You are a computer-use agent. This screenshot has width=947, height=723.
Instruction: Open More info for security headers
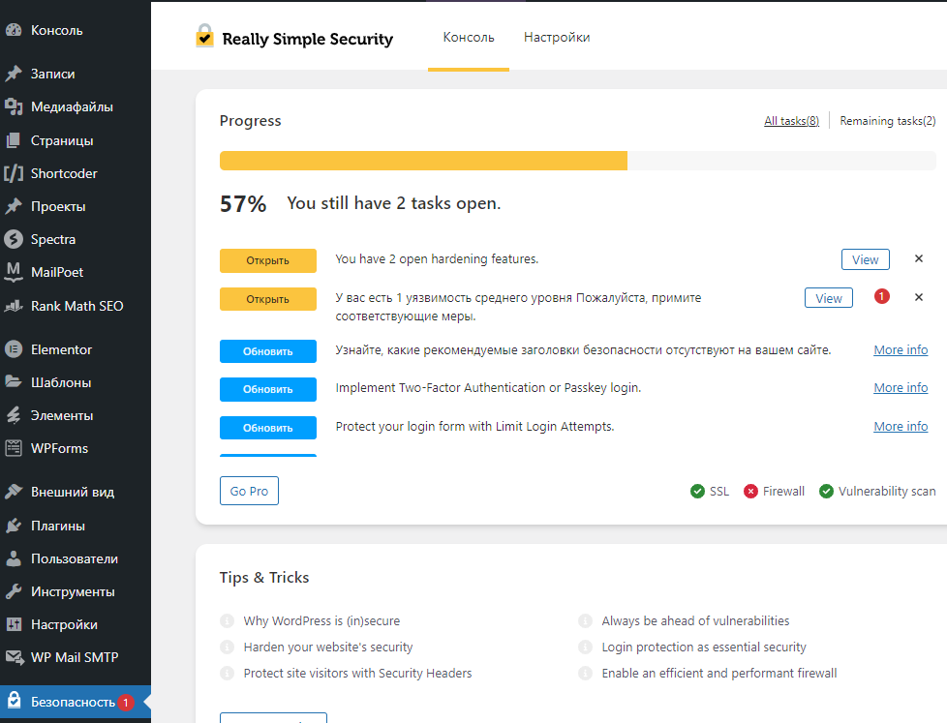[901, 350]
